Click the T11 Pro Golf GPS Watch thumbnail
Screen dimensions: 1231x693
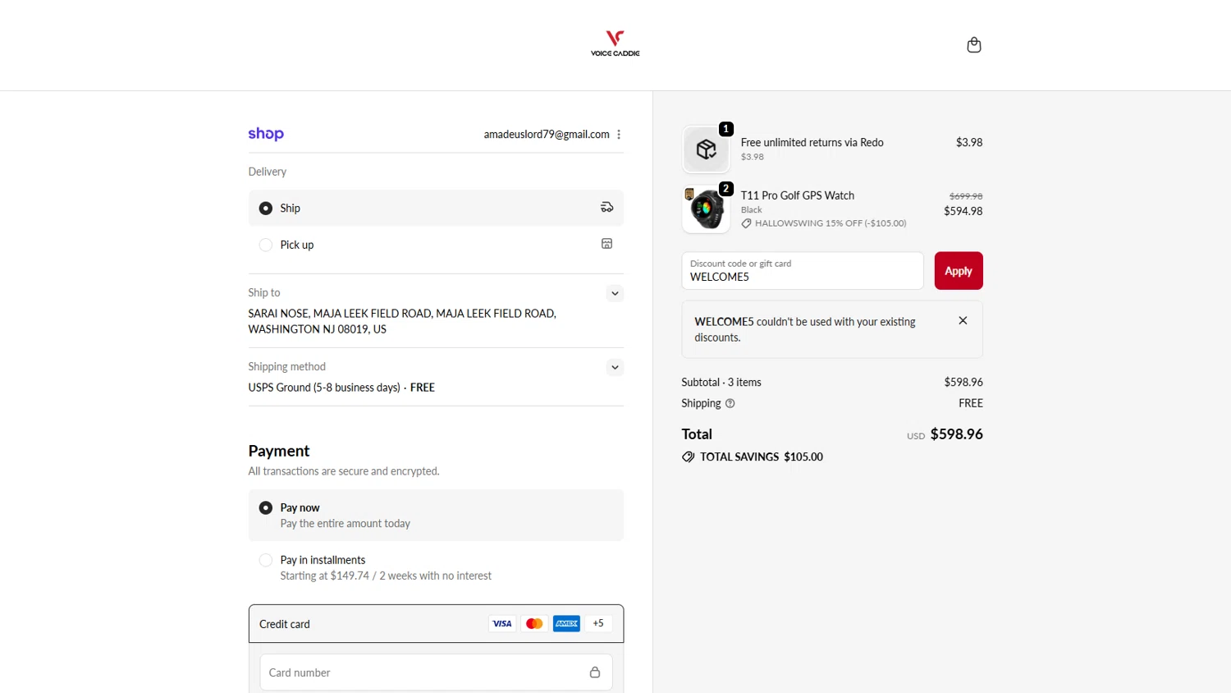coord(706,209)
